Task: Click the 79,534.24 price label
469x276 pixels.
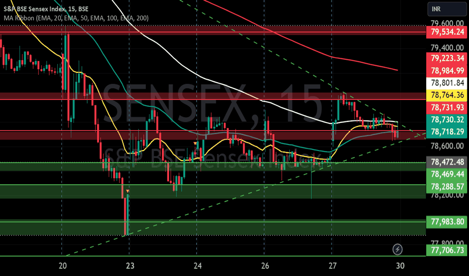Action: point(446,32)
